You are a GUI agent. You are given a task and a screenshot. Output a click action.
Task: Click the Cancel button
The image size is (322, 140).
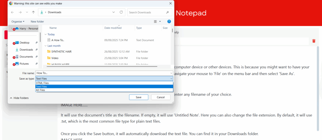click(x=161, y=97)
